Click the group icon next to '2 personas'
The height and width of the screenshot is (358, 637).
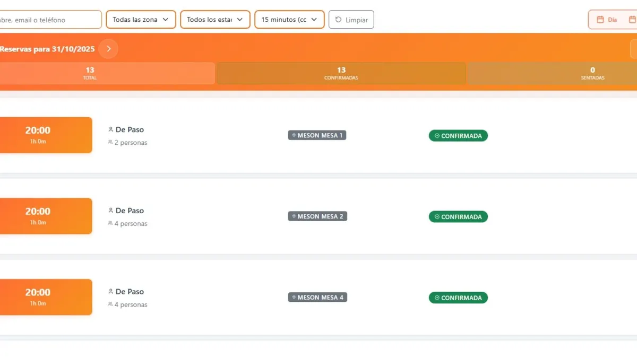[x=110, y=143]
